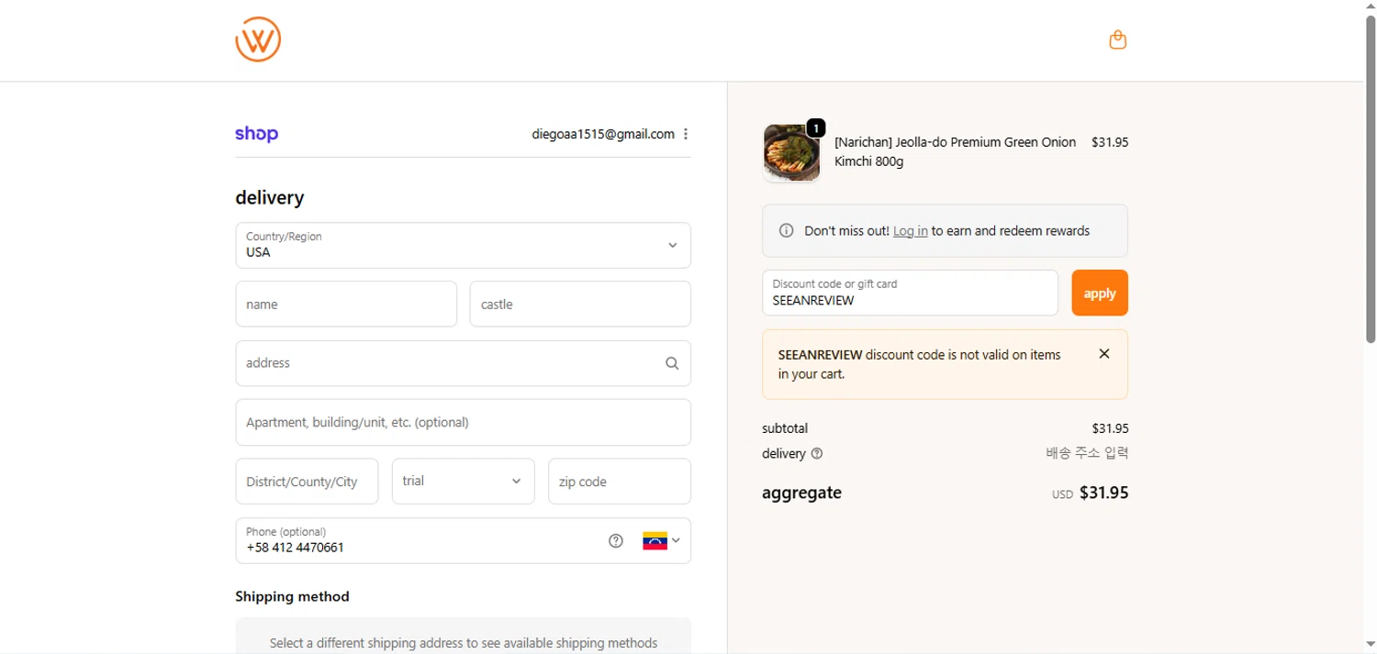Open the shopping bag cart icon
The height and width of the screenshot is (654, 1377).
click(1117, 39)
